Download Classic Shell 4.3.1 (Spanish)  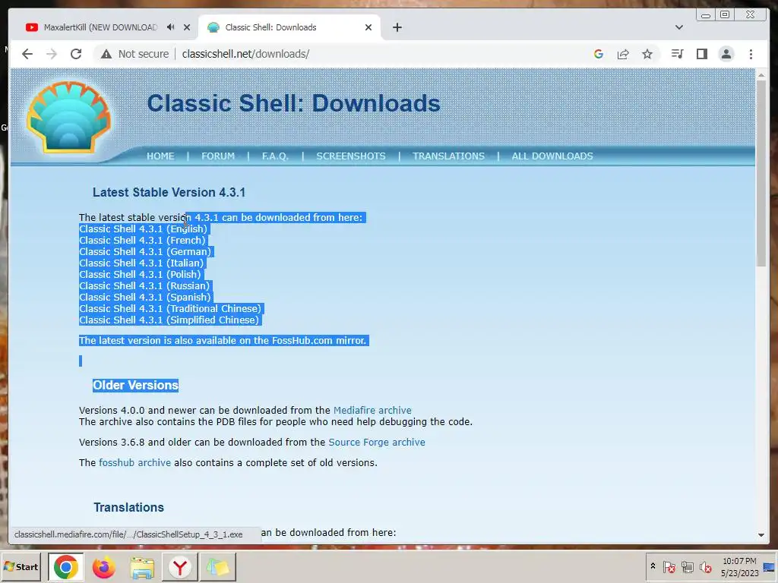[145, 298]
